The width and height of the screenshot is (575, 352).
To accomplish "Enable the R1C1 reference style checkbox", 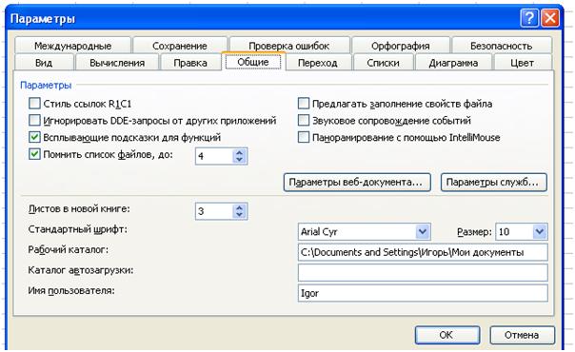I will click(34, 104).
